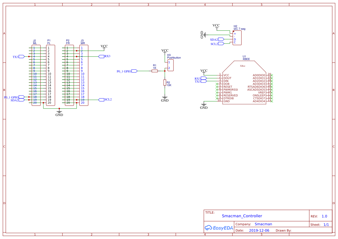Click the junction dot between R1 and R2

coord(165,71)
